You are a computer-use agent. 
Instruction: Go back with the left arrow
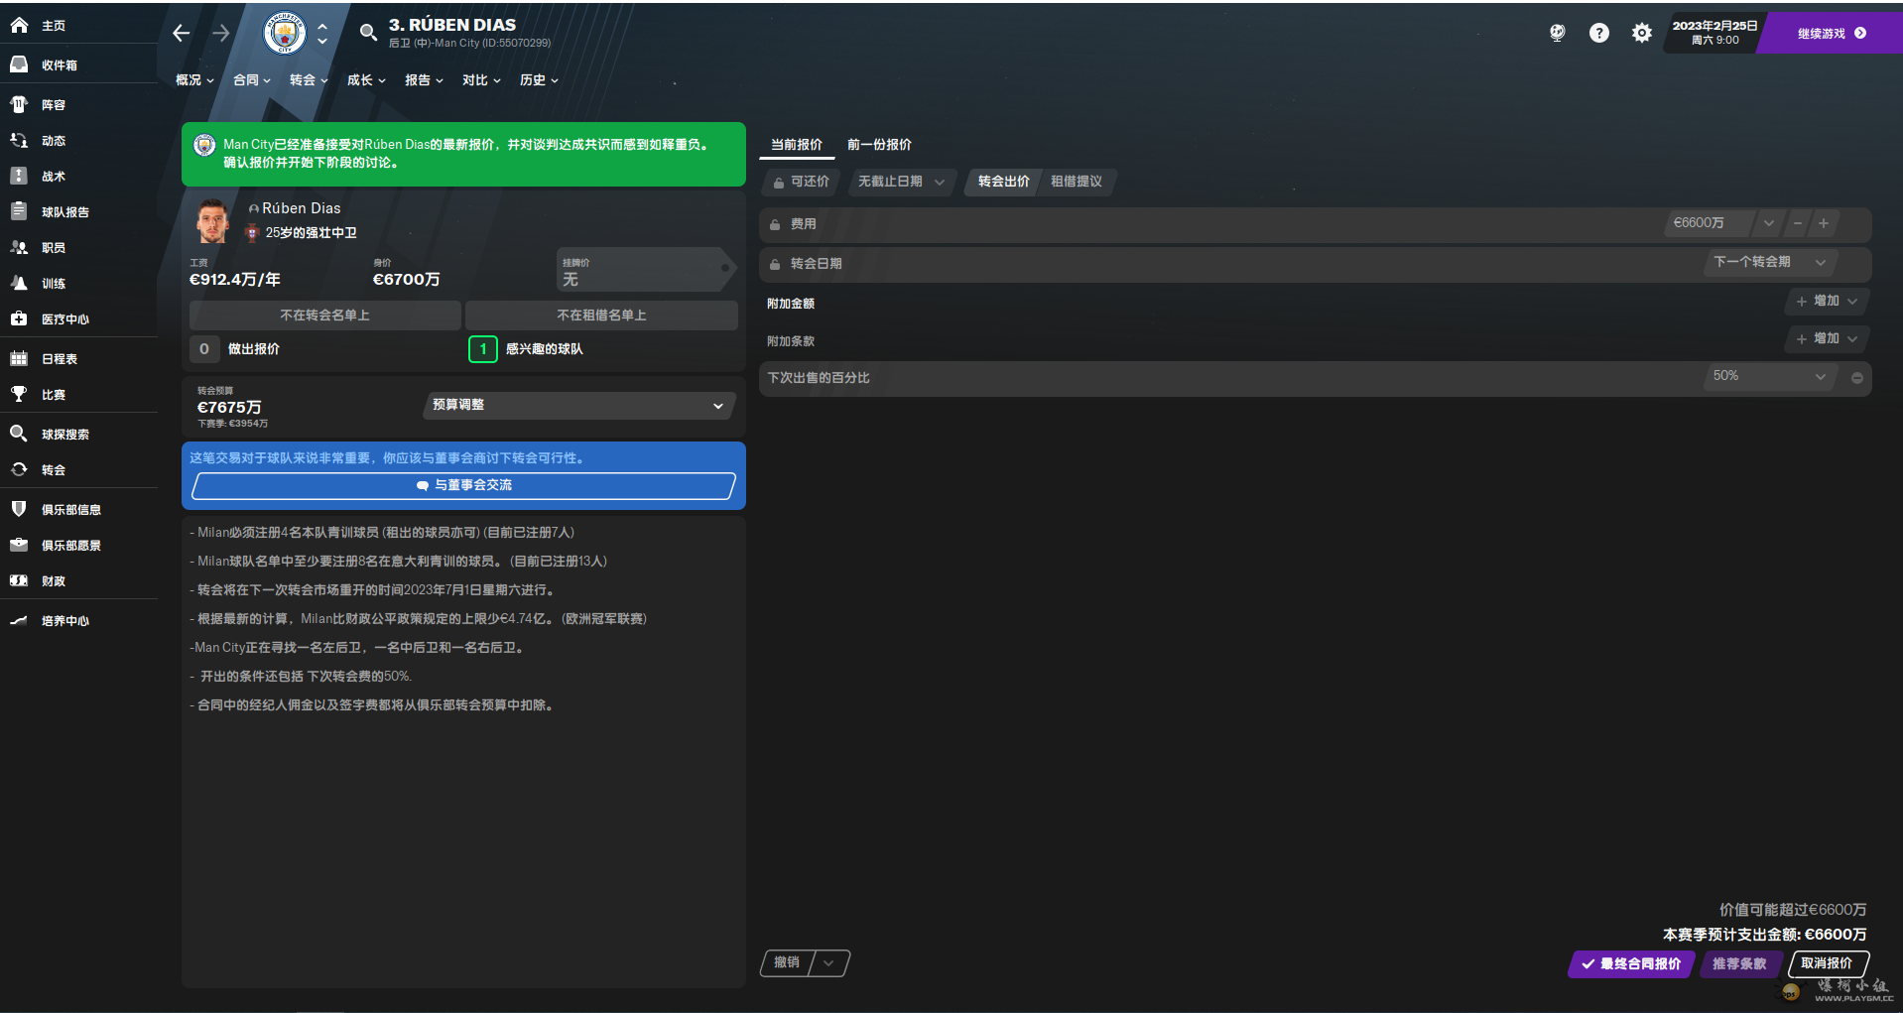(x=181, y=33)
